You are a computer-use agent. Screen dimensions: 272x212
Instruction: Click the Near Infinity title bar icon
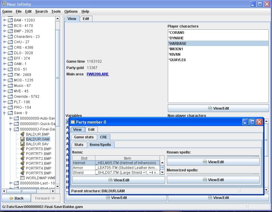[x=4, y=4]
